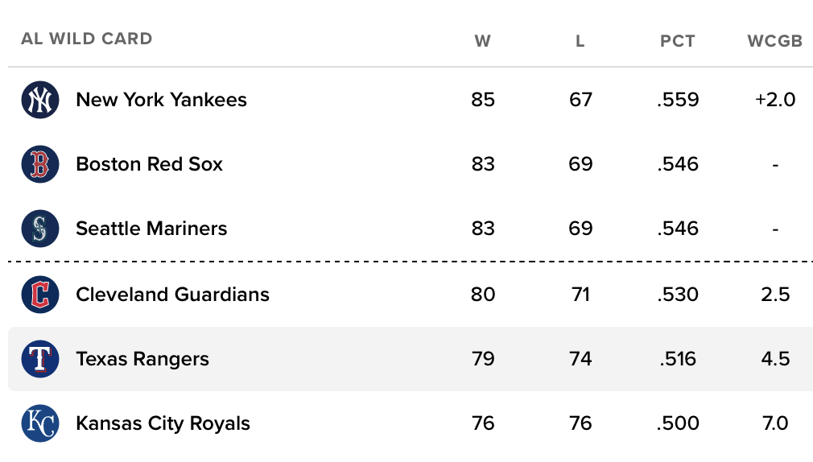Click the Seattle Mariners logo
This screenshot has width=813, height=462.
40,229
